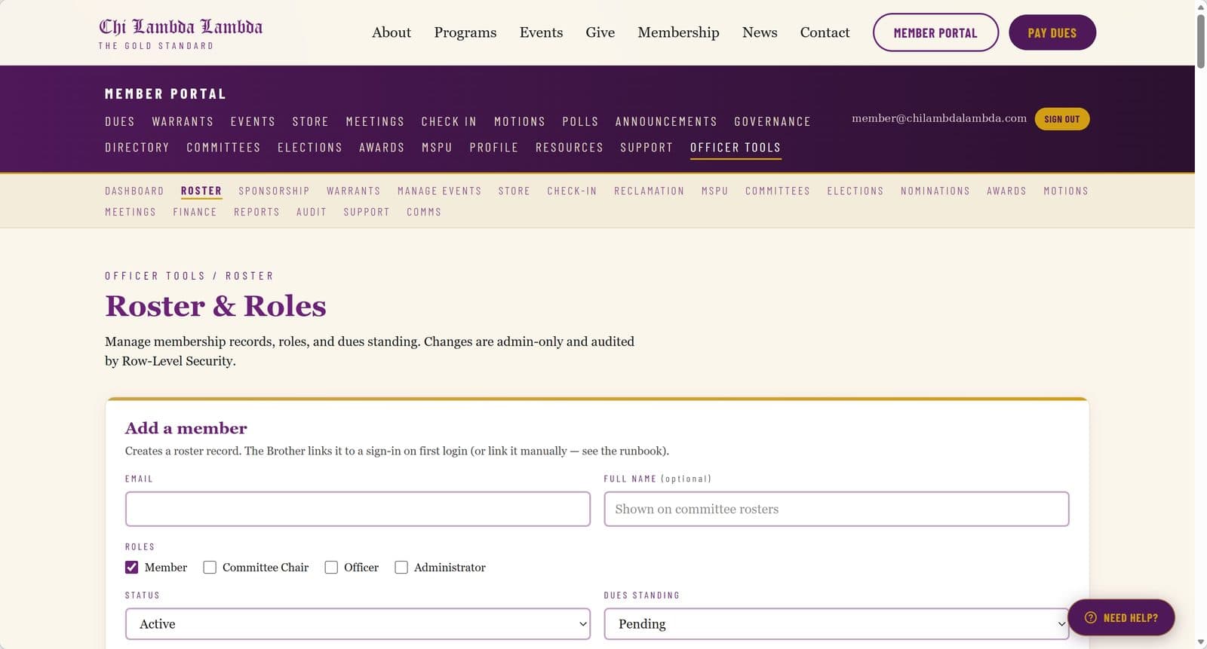Viewport: 1207px width, 649px height.
Task: Go to the Programs page
Action: coord(465,32)
